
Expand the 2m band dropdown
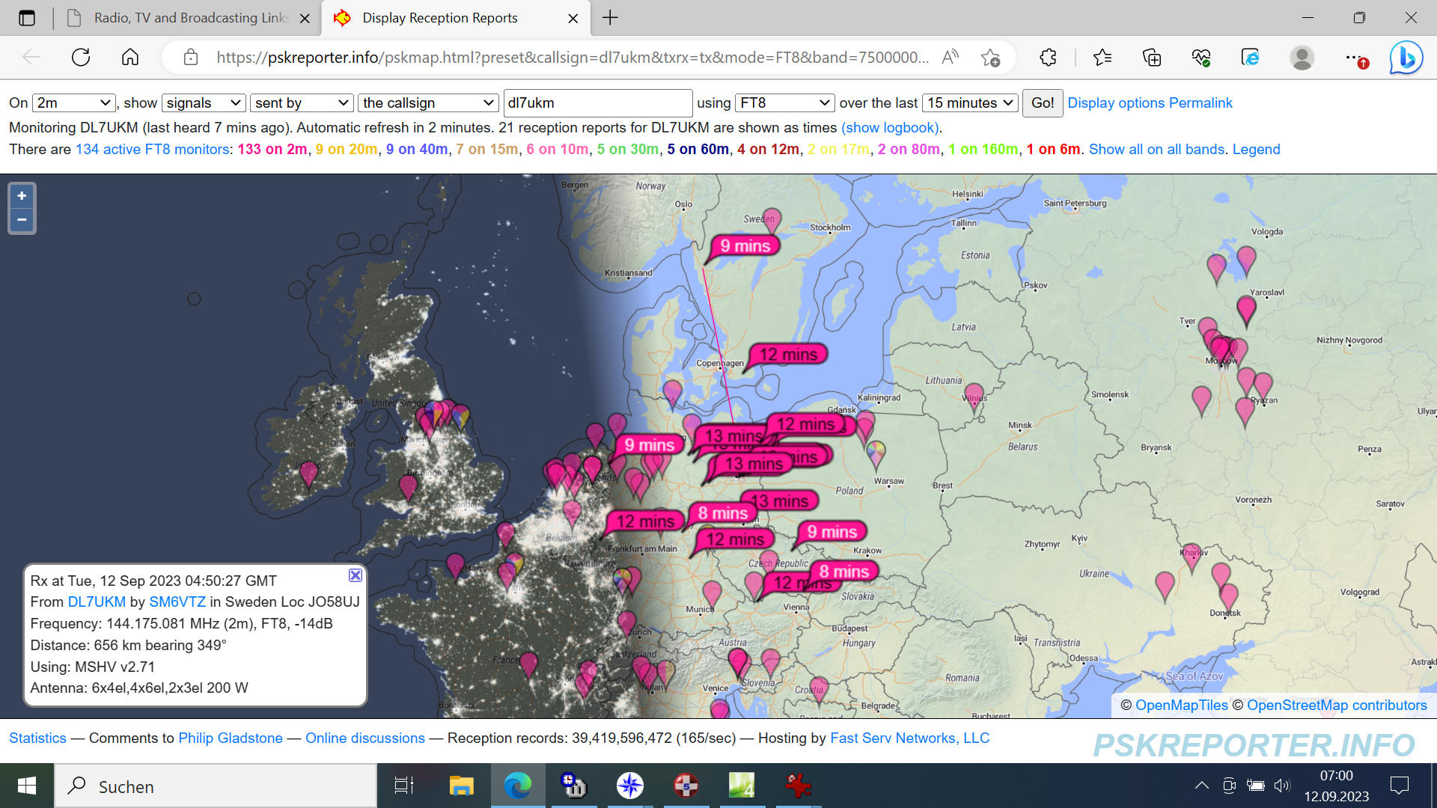point(73,103)
